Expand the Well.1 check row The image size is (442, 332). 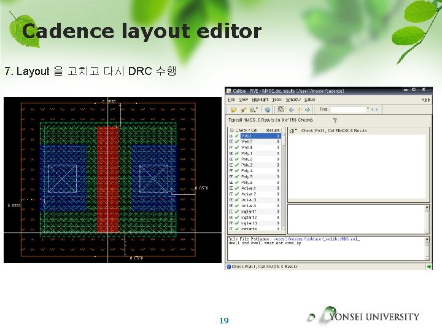(231, 136)
